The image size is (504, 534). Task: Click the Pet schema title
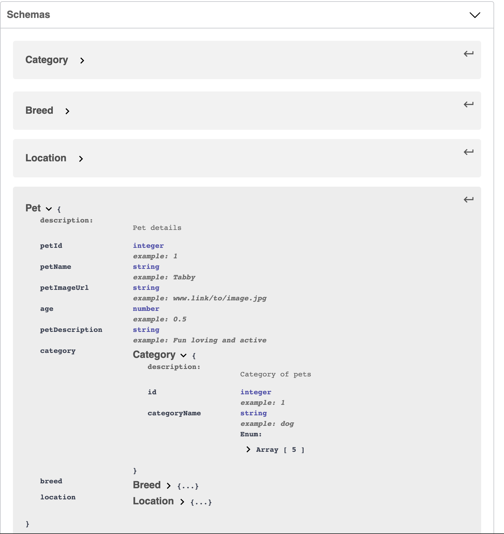[x=33, y=208]
